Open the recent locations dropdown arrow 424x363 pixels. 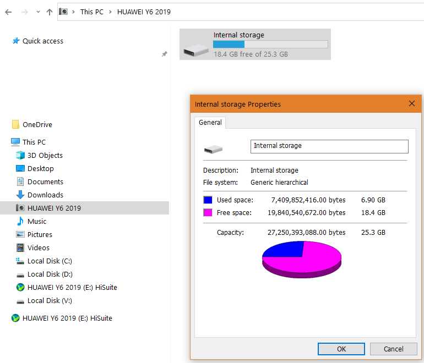[x=38, y=12]
